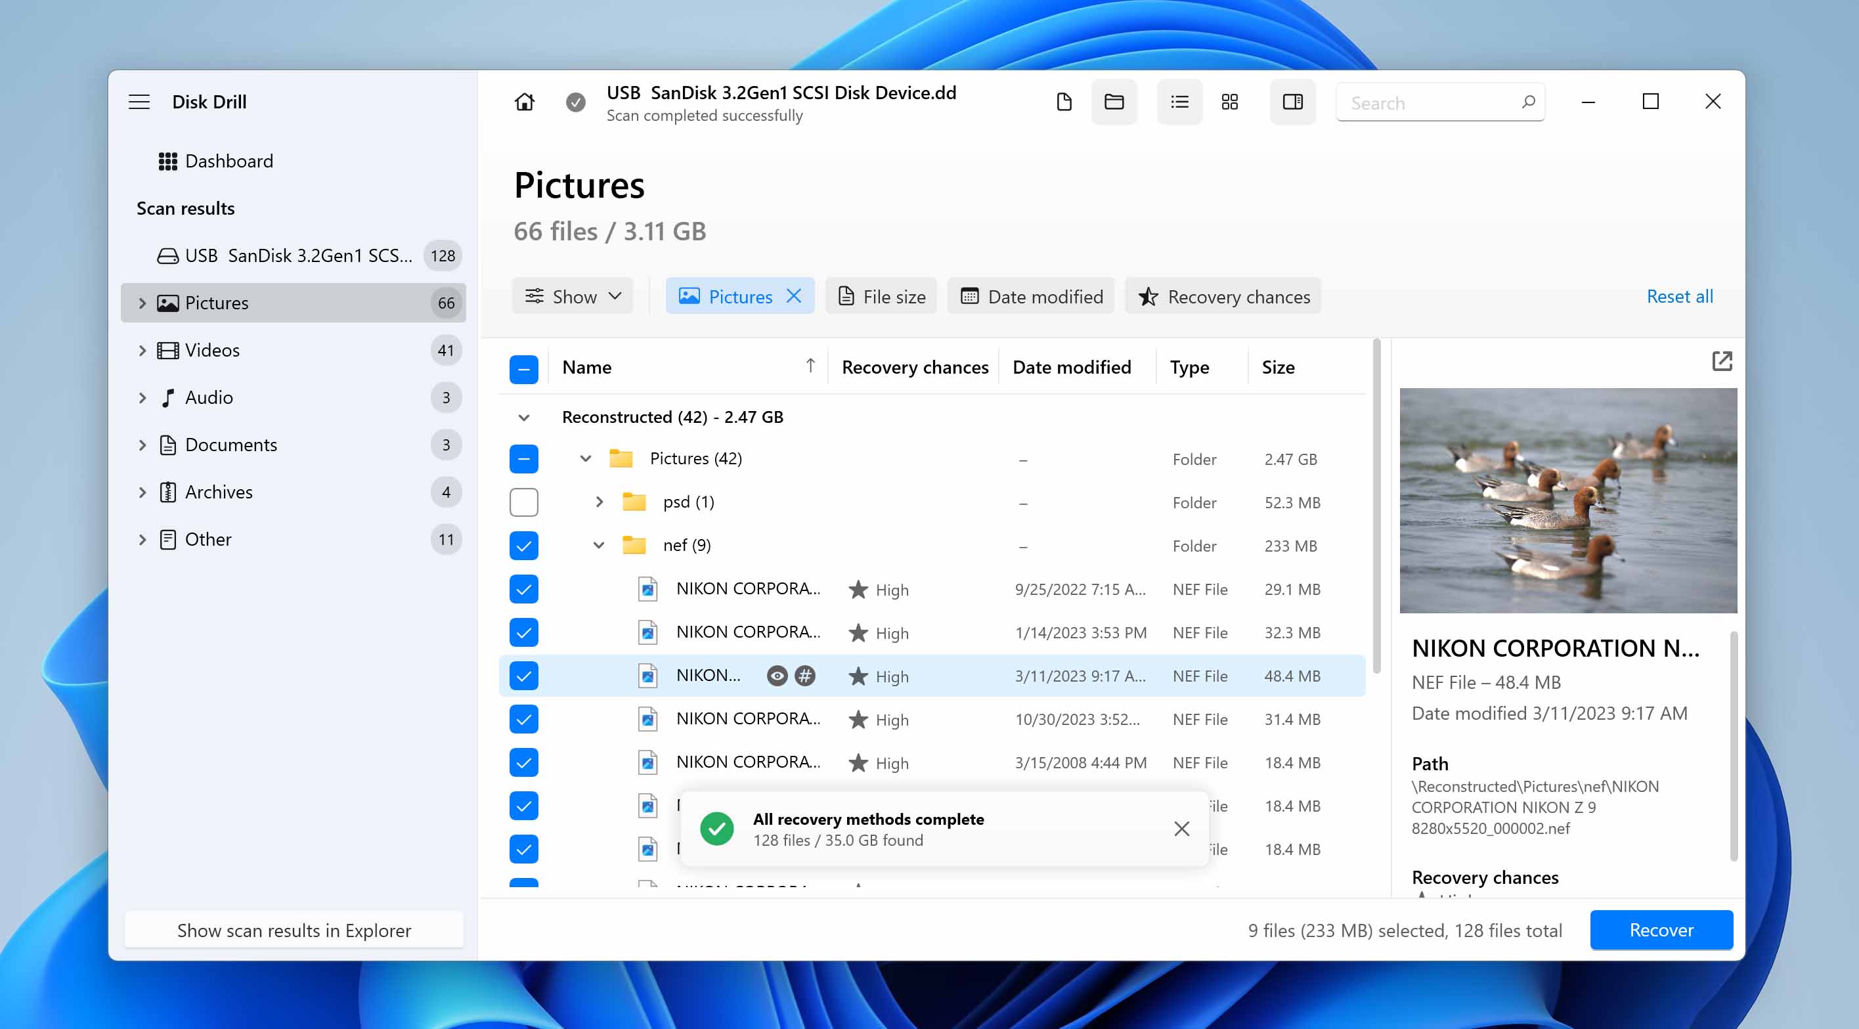1859x1029 pixels.
Task: Select Documents in scan results
Action: [x=293, y=445]
